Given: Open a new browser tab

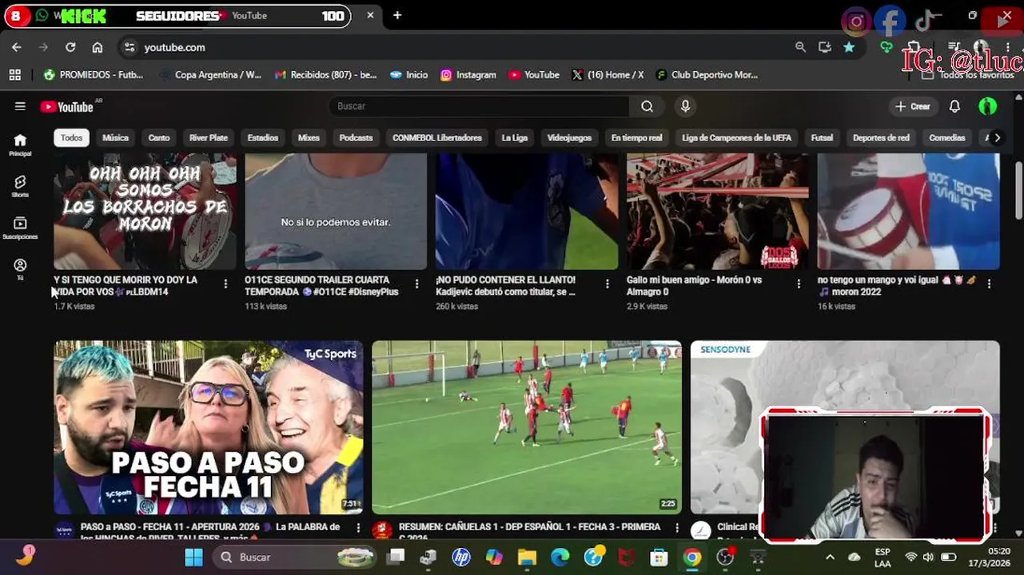Looking at the screenshot, I should [397, 15].
